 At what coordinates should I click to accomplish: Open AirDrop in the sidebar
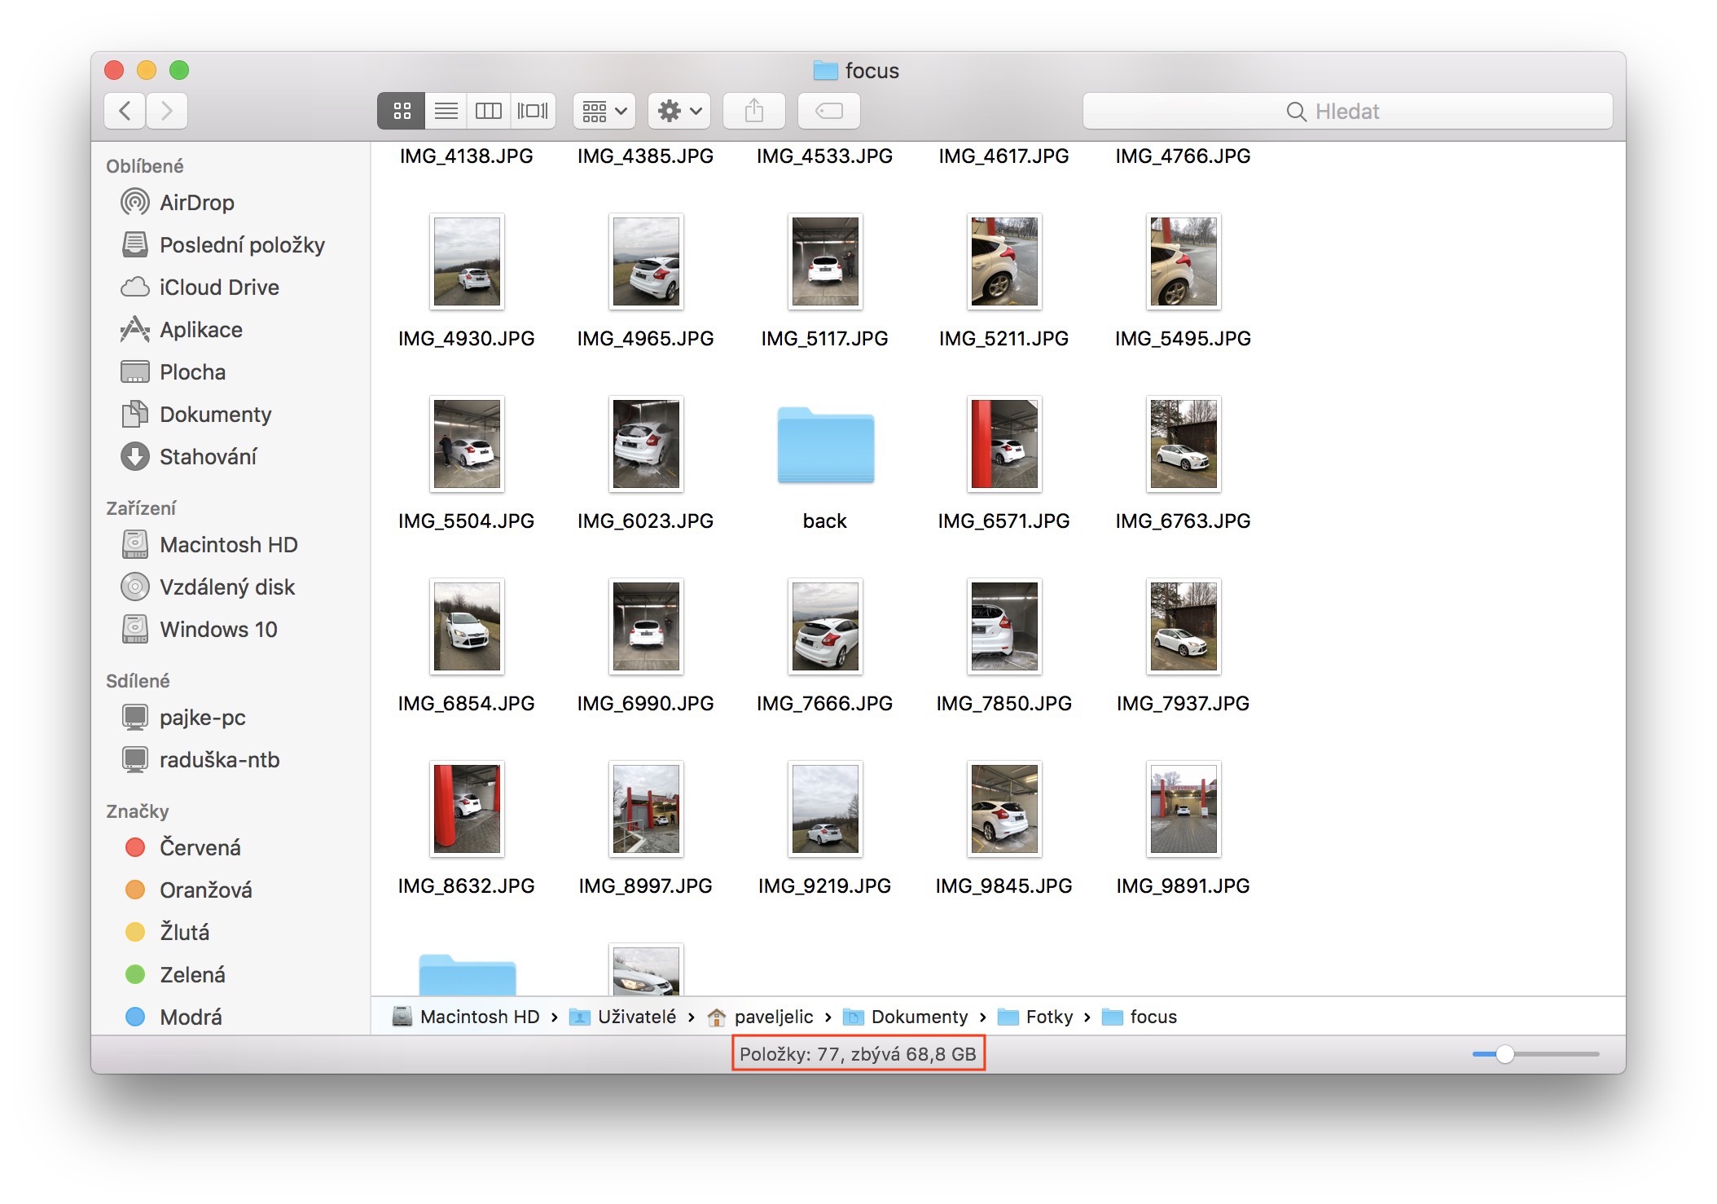pos(196,203)
